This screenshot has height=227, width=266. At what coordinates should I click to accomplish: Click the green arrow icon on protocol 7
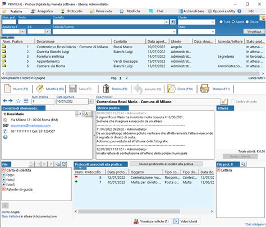[76, 182]
